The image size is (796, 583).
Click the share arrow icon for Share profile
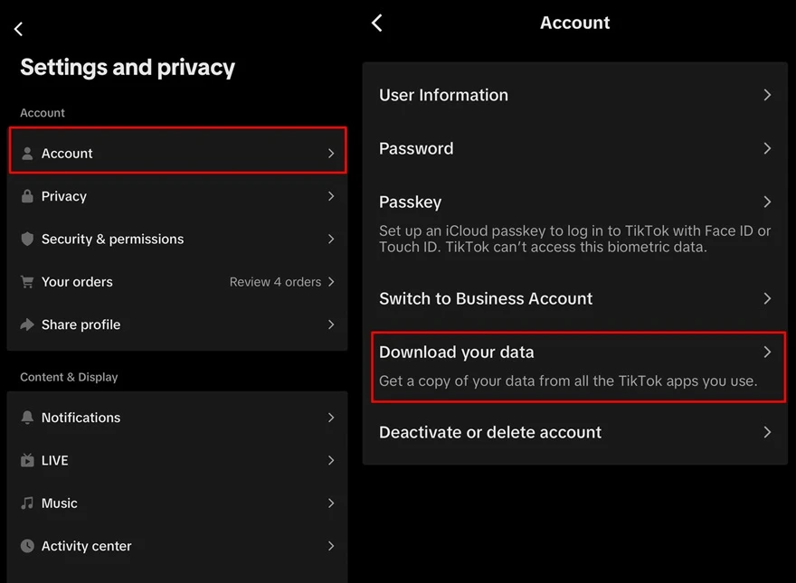tap(27, 324)
